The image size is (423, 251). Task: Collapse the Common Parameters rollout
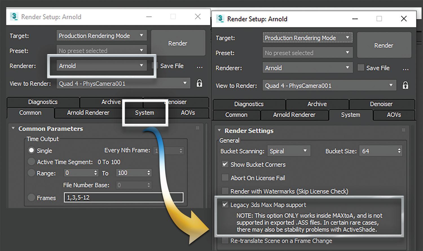tap(13, 128)
